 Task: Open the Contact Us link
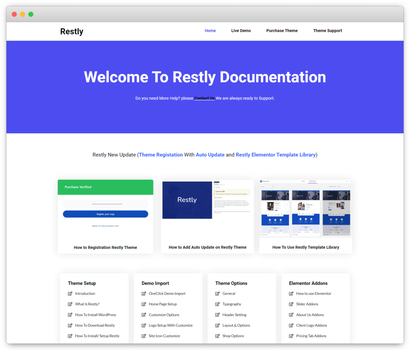click(204, 98)
